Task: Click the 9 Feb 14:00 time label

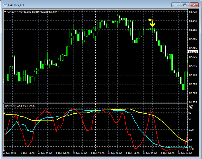Action: coord(185,154)
